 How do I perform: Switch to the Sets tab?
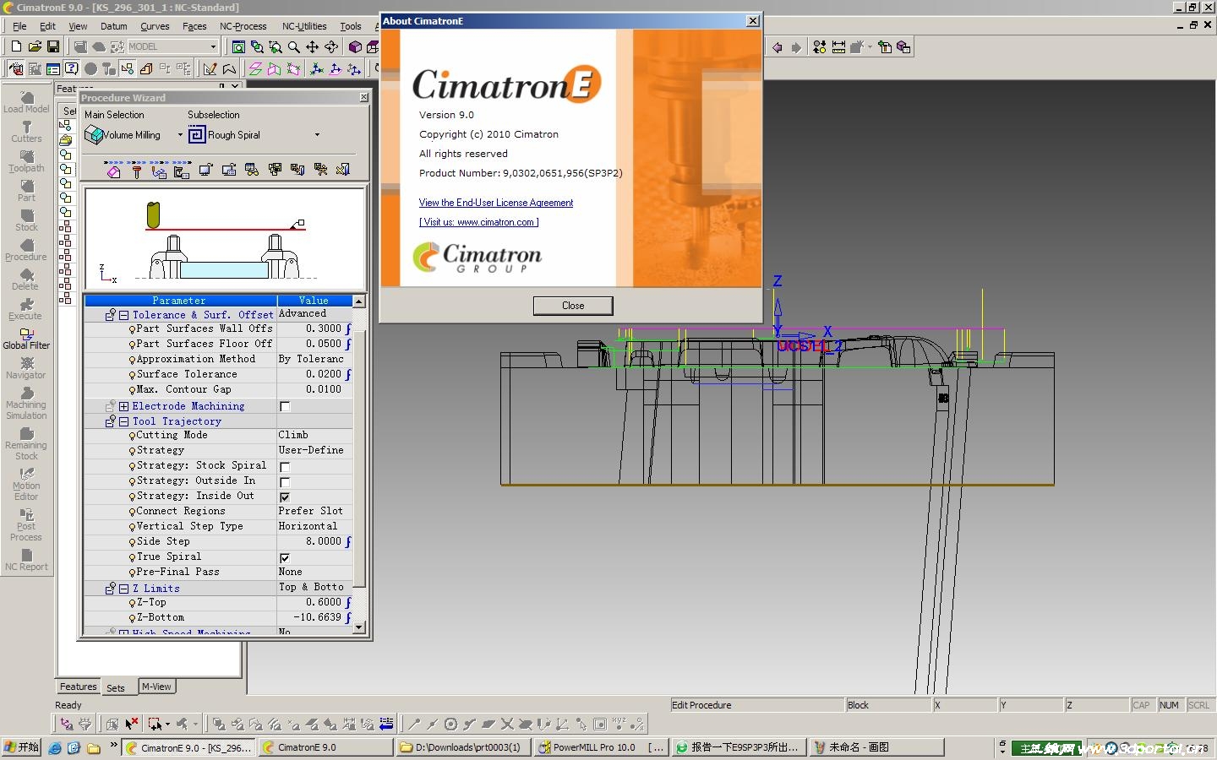click(x=116, y=688)
